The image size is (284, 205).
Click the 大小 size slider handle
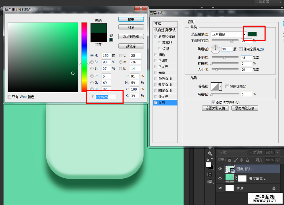(x=216, y=70)
